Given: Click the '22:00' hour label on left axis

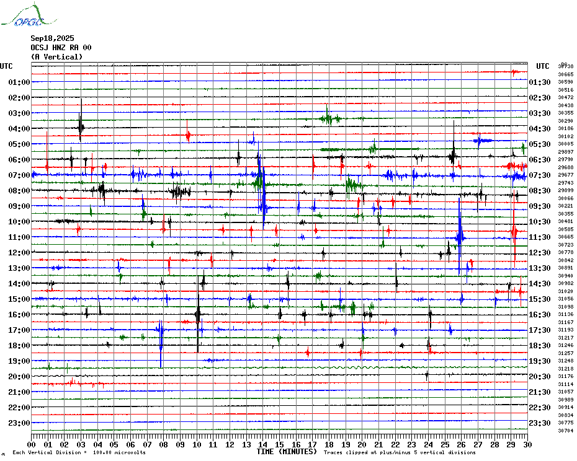Looking at the screenshot, I should click(19, 407).
